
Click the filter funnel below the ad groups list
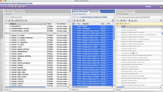pos(75,90)
